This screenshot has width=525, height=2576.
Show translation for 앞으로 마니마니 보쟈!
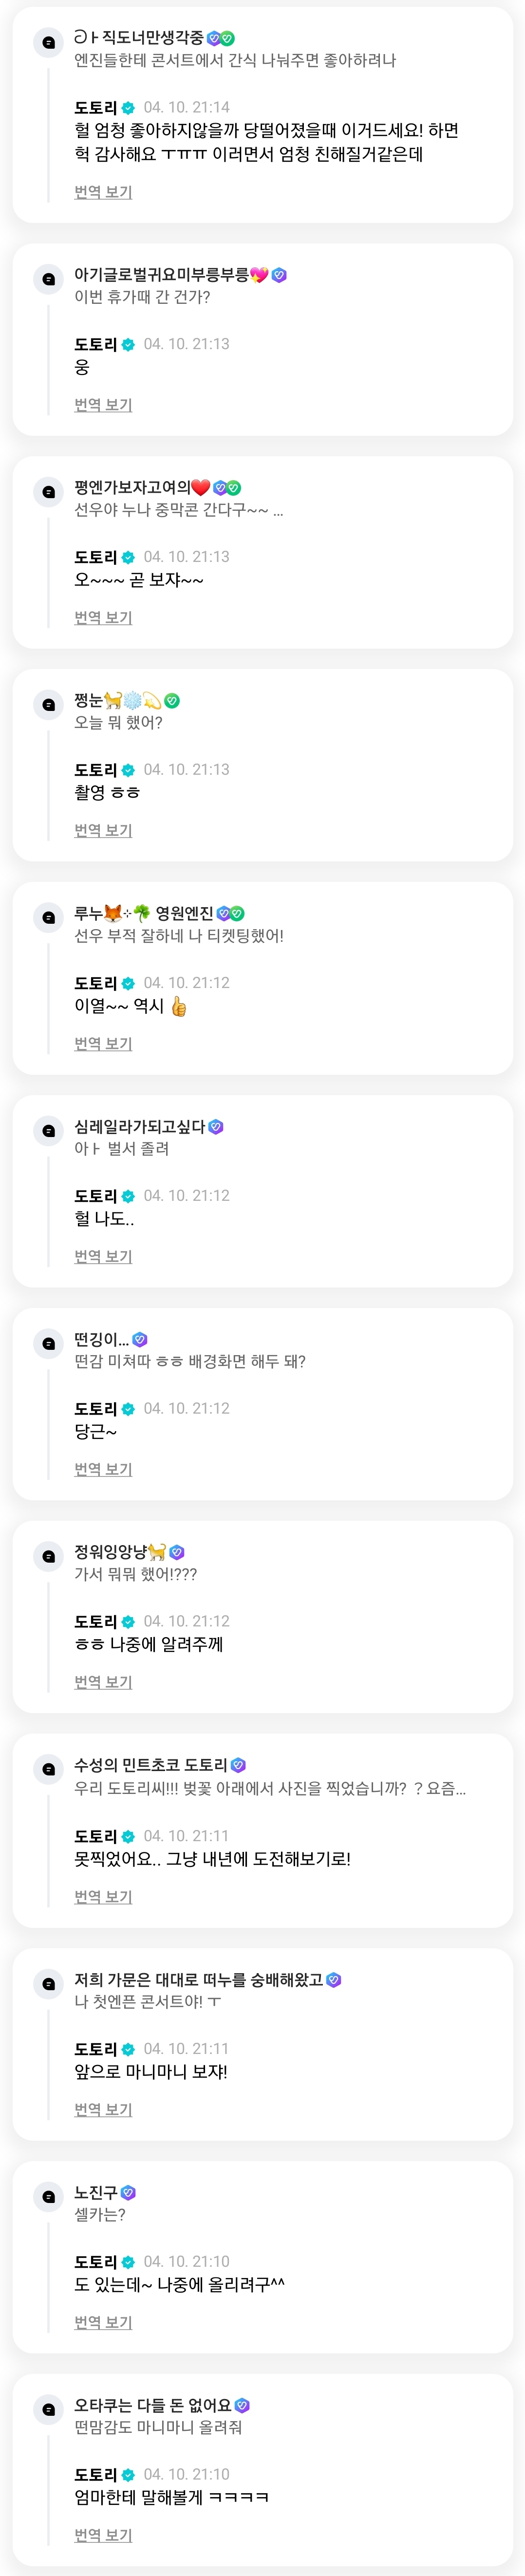[x=103, y=2110]
